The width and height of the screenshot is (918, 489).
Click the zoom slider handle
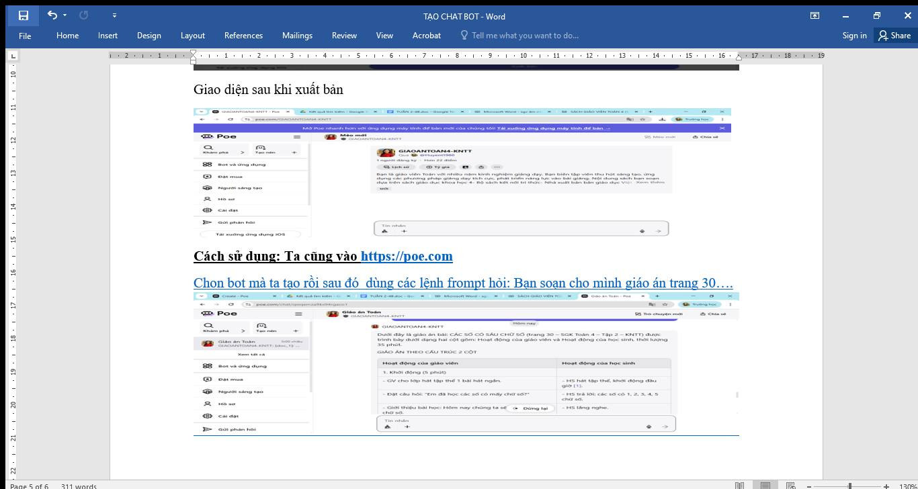pos(850,486)
